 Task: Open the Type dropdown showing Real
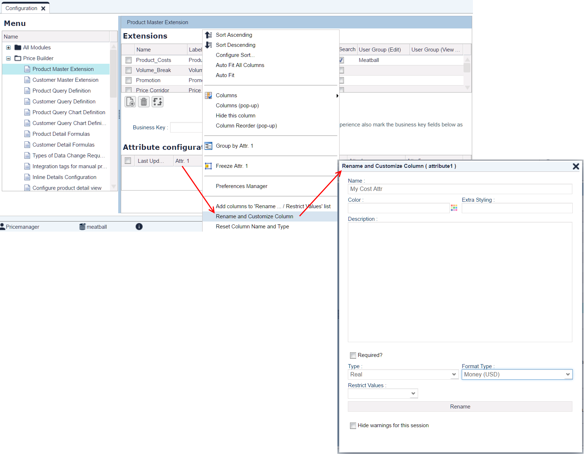click(403, 375)
